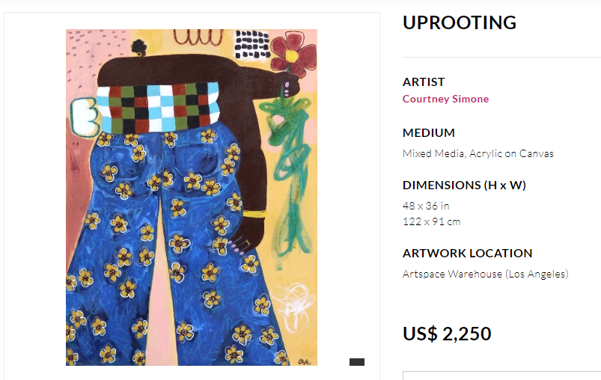Click the ARTIST heading label

(424, 82)
